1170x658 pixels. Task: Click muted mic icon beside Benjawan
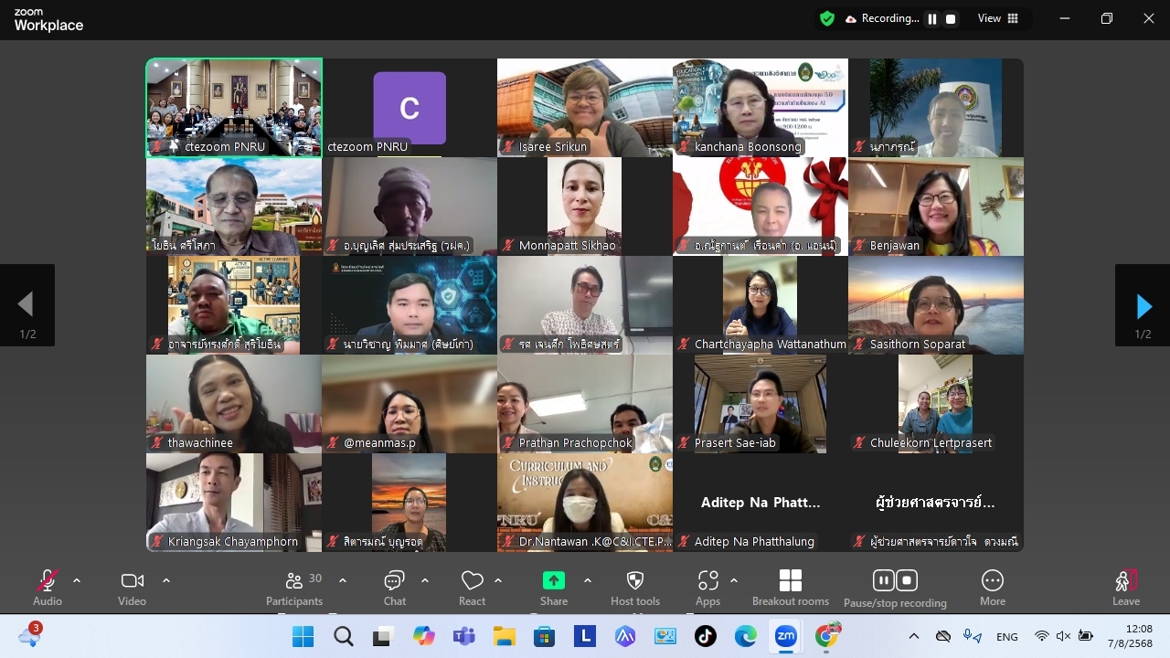click(x=859, y=245)
